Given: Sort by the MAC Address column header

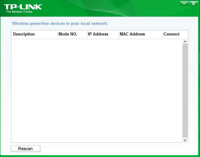Looking at the screenshot, I should (140, 34).
